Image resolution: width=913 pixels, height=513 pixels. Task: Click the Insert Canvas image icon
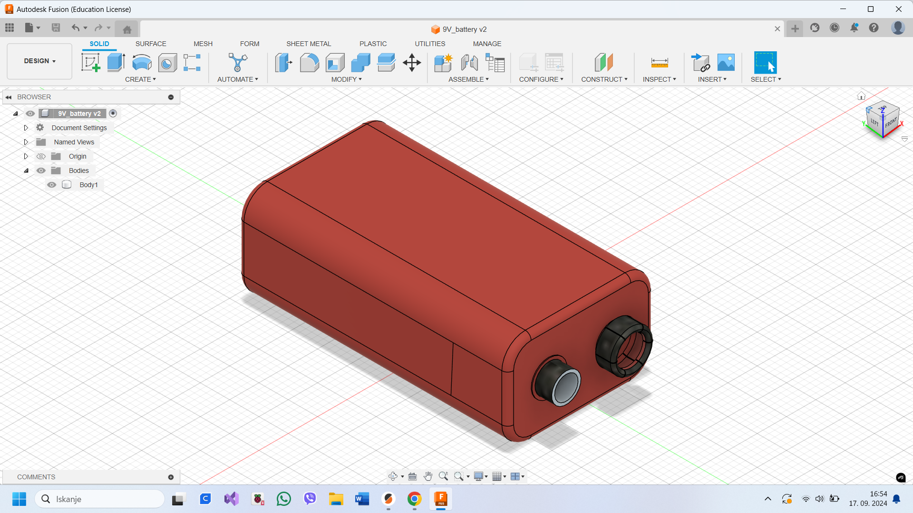click(x=726, y=62)
